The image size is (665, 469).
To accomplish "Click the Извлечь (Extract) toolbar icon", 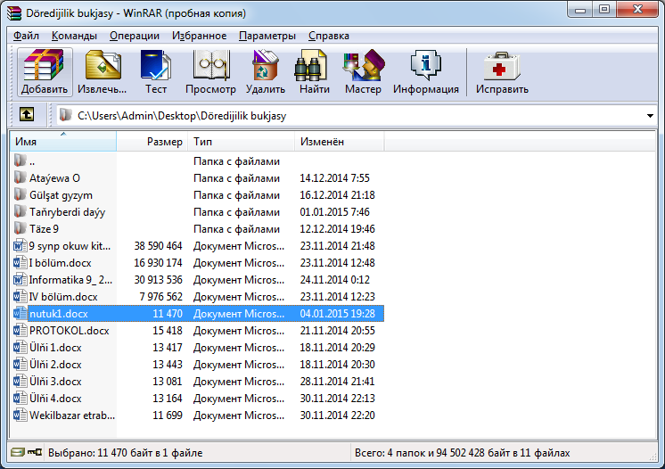I will click(x=103, y=71).
